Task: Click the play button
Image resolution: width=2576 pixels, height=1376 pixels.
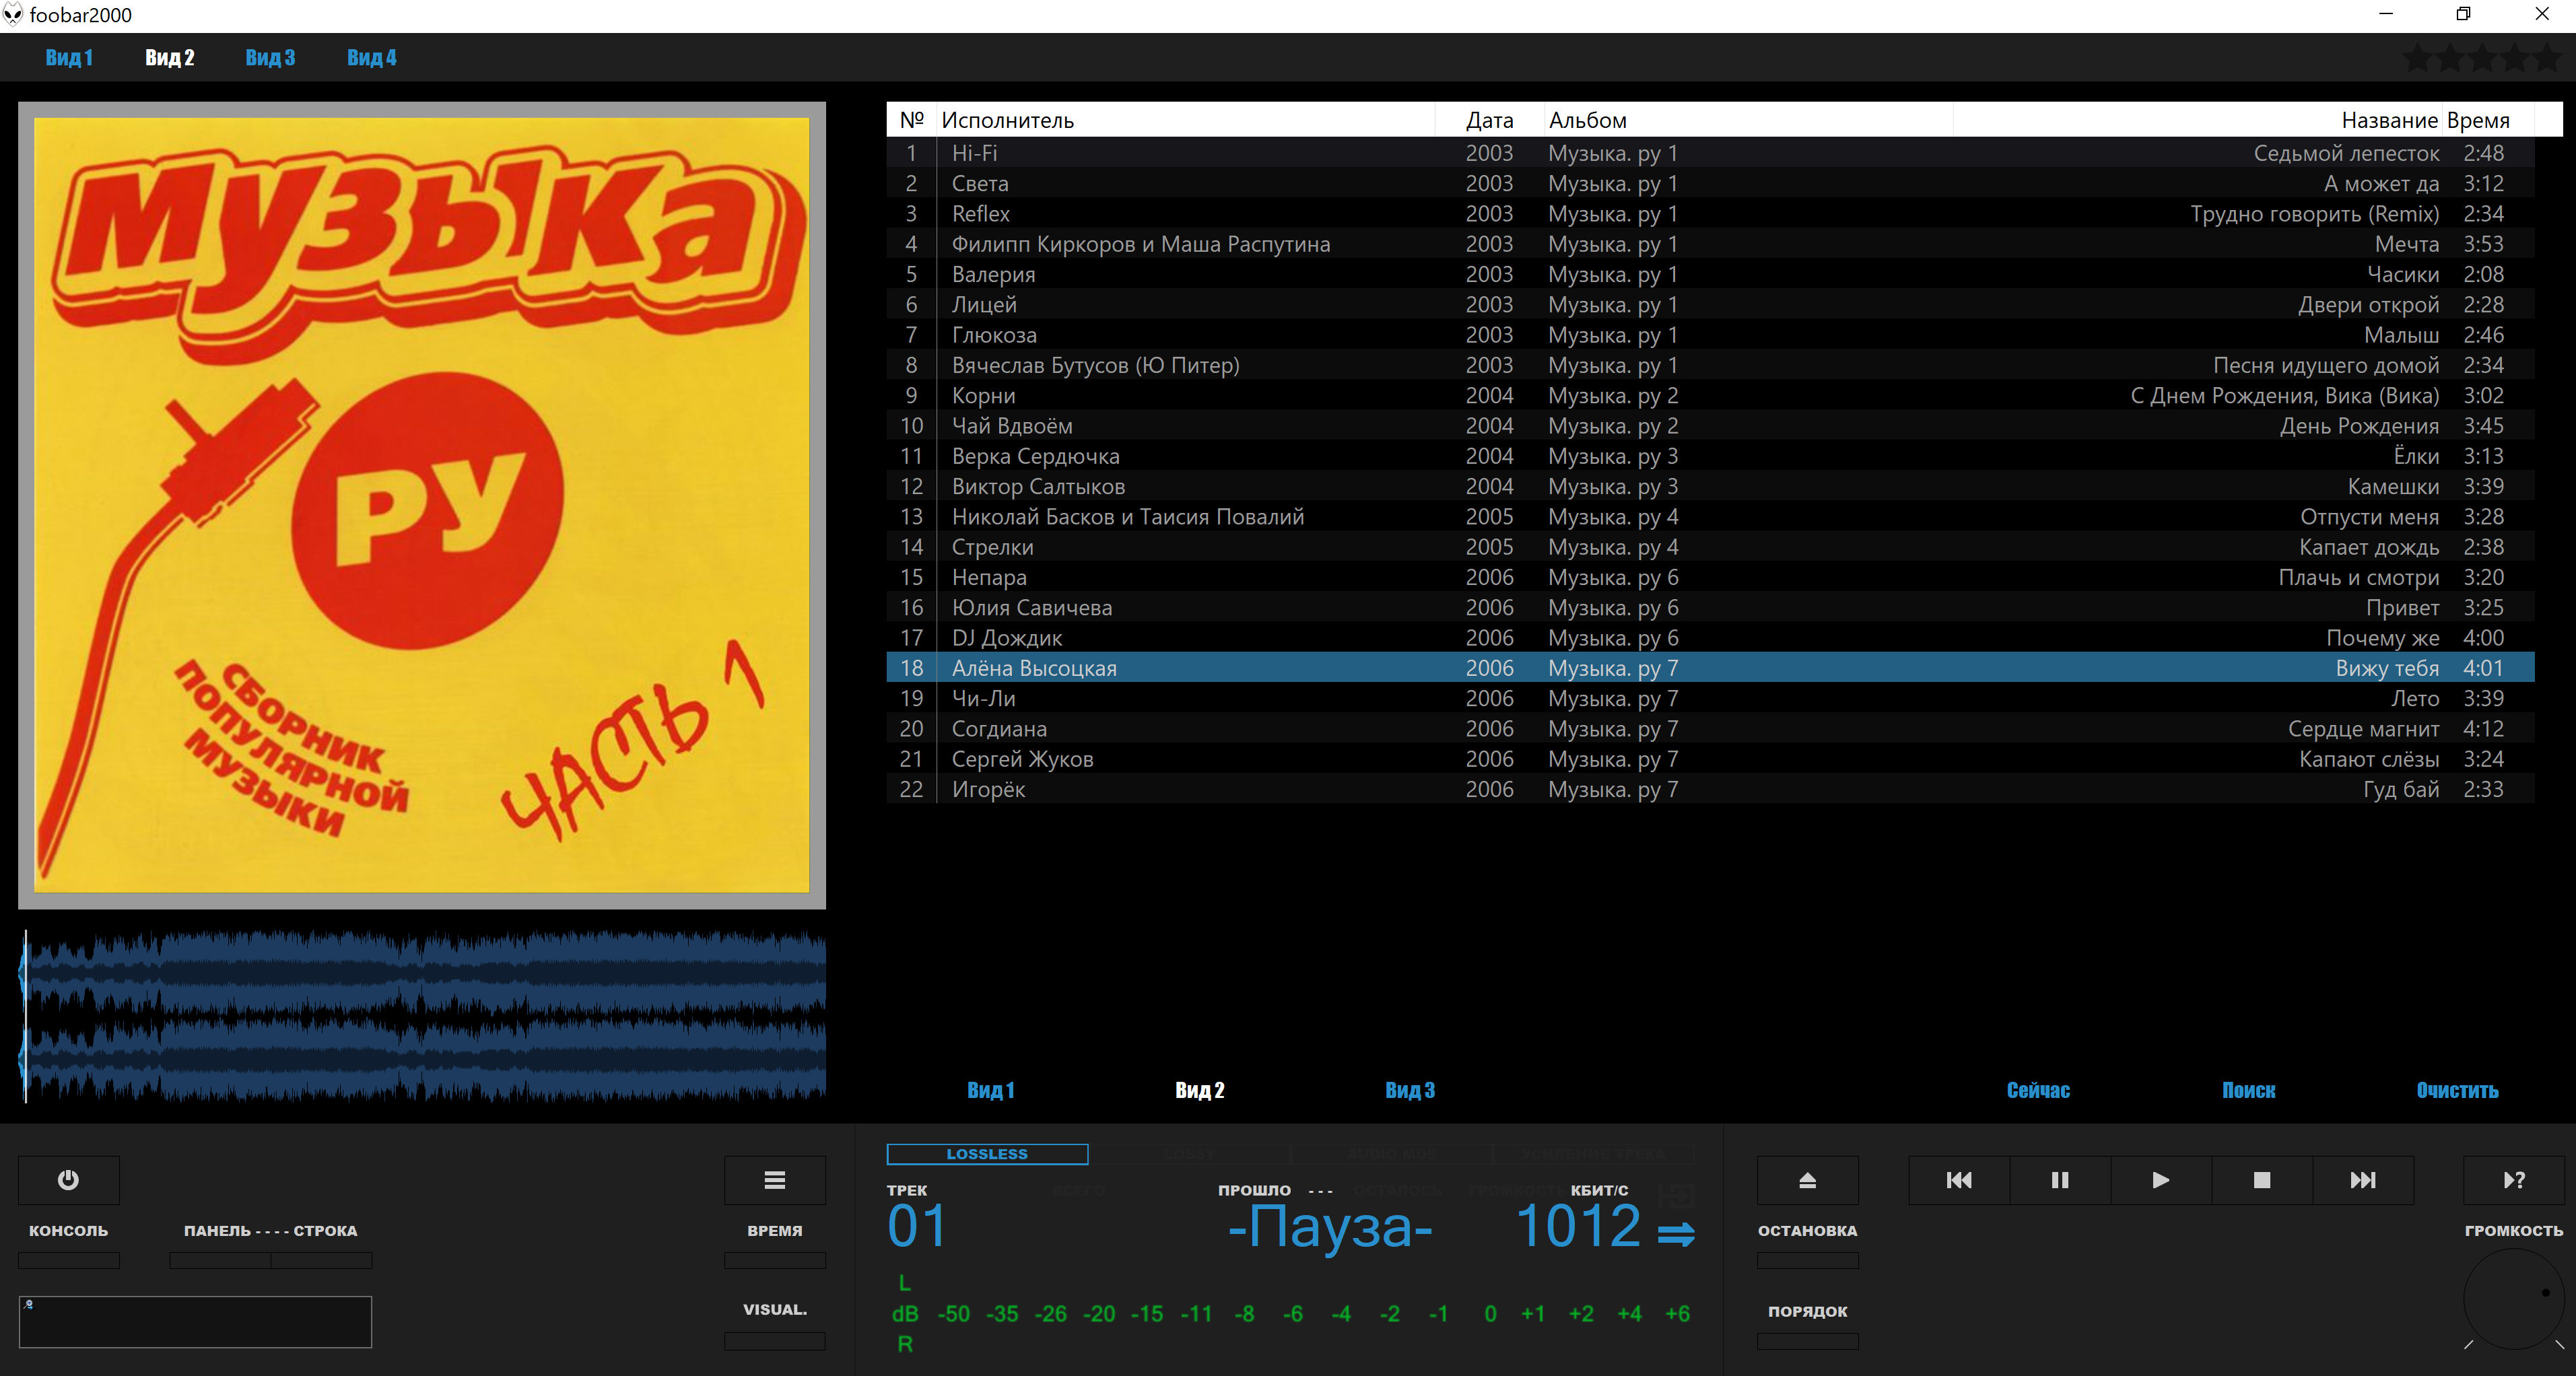Action: [x=2161, y=1180]
